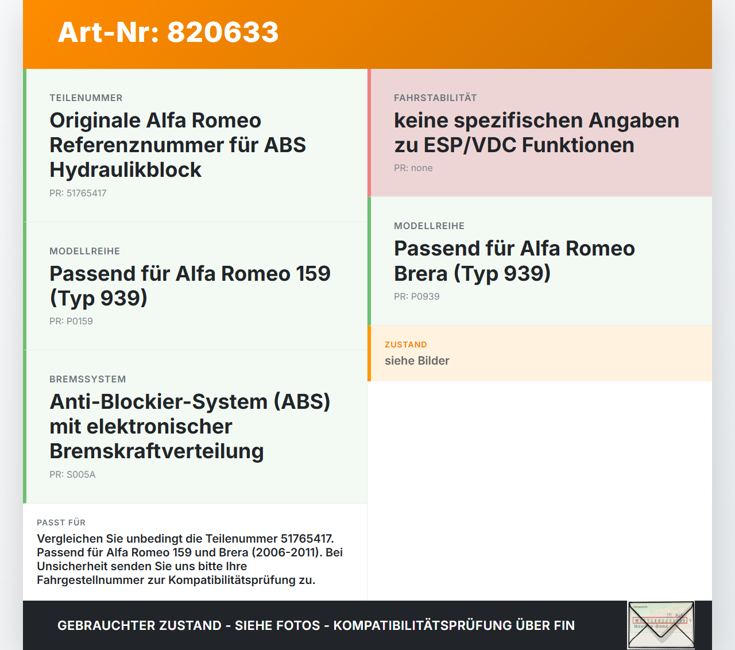Click the PR: 51765417 code label
This screenshot has height=650, width=735.
pos(78,194)
